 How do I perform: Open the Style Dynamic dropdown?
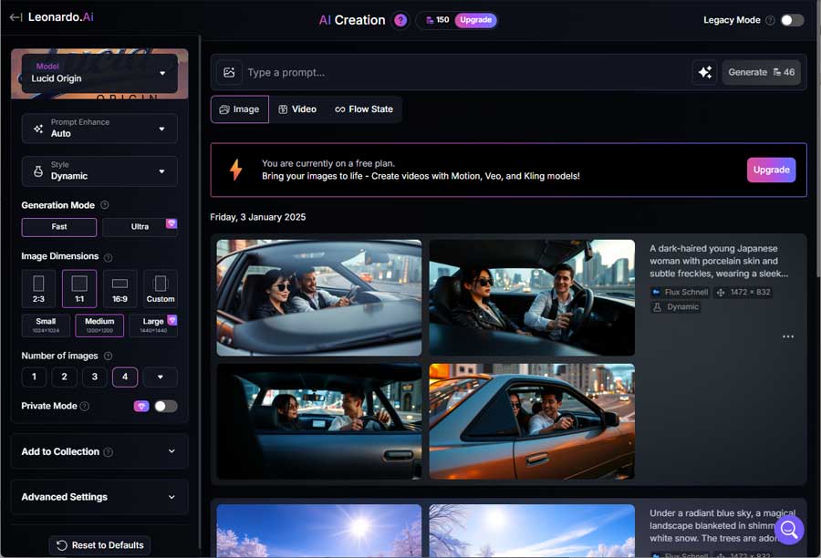(x=99, y=170)
